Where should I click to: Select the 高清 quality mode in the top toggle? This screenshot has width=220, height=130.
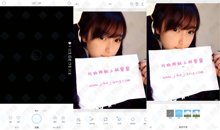[34, 3]
